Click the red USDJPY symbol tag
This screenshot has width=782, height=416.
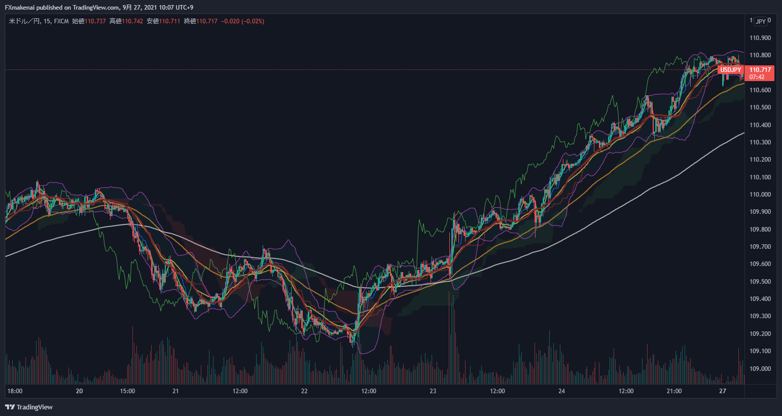[731, 70]
